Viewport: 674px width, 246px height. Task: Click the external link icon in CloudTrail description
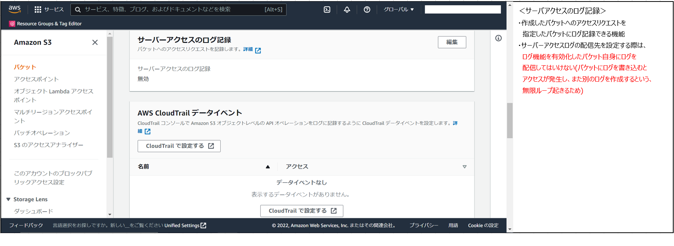(148, 131)
